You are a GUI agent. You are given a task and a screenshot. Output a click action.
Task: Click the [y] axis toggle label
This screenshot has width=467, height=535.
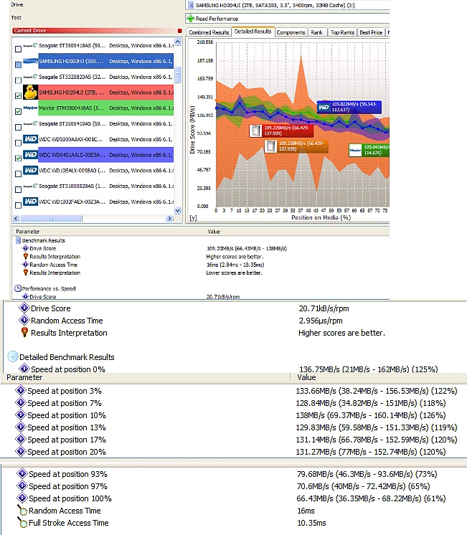[193, 218]
